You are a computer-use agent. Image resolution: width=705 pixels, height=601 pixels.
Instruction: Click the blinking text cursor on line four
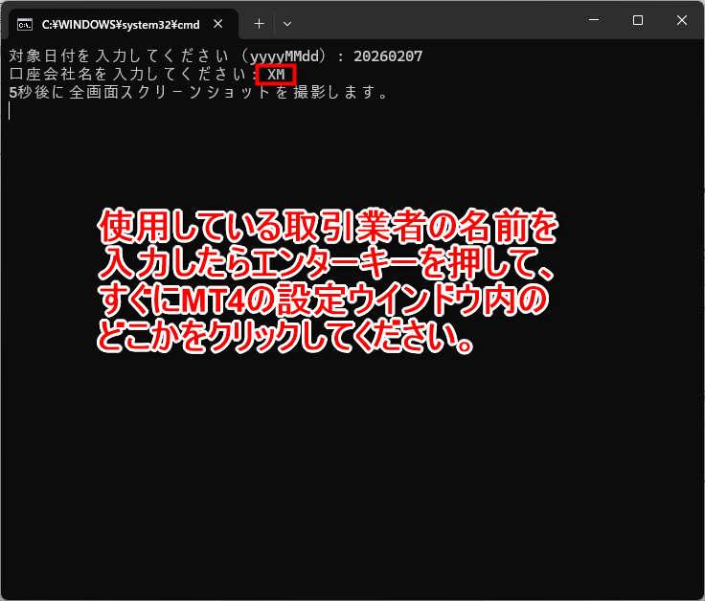coord(10,111)
